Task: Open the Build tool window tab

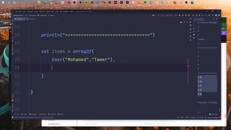Action: coord(61,114)
